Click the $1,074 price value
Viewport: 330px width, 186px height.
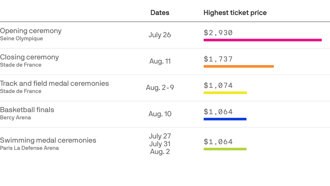coord(218,86)
